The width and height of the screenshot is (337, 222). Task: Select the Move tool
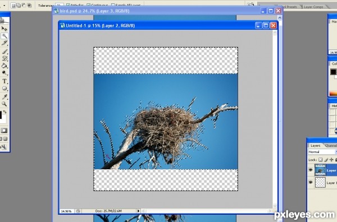(x=4, y=29)
